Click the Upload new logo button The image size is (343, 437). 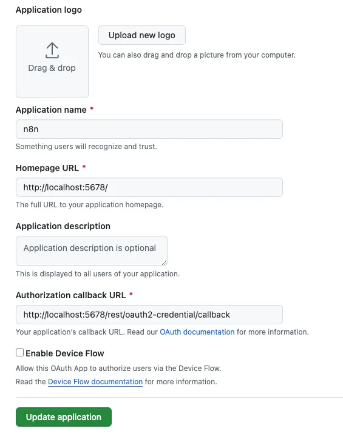click(x=142, y=35)
